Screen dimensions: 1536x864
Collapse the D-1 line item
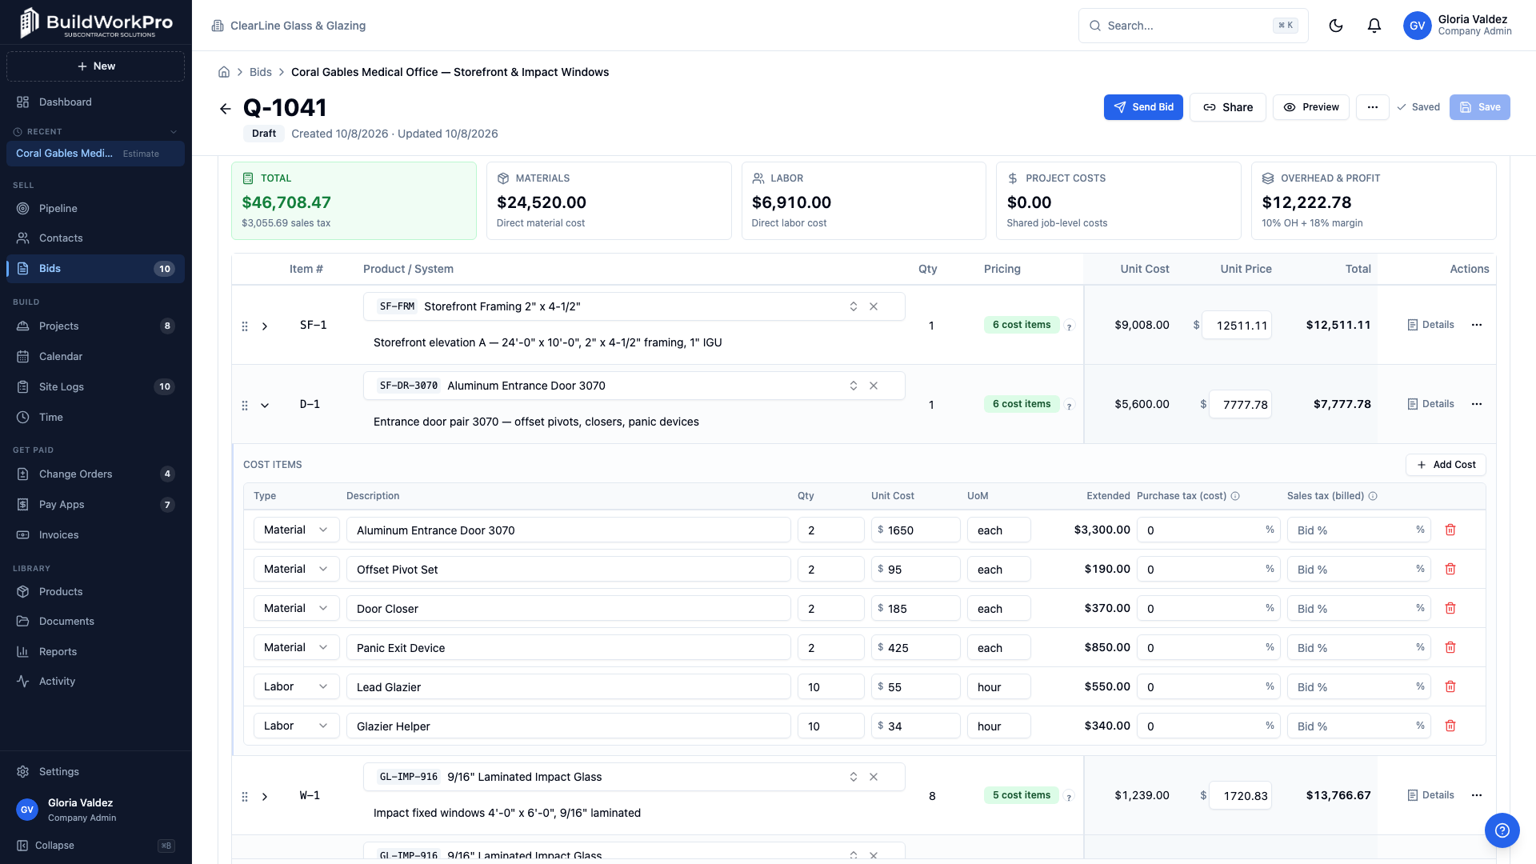pos(265,406)
